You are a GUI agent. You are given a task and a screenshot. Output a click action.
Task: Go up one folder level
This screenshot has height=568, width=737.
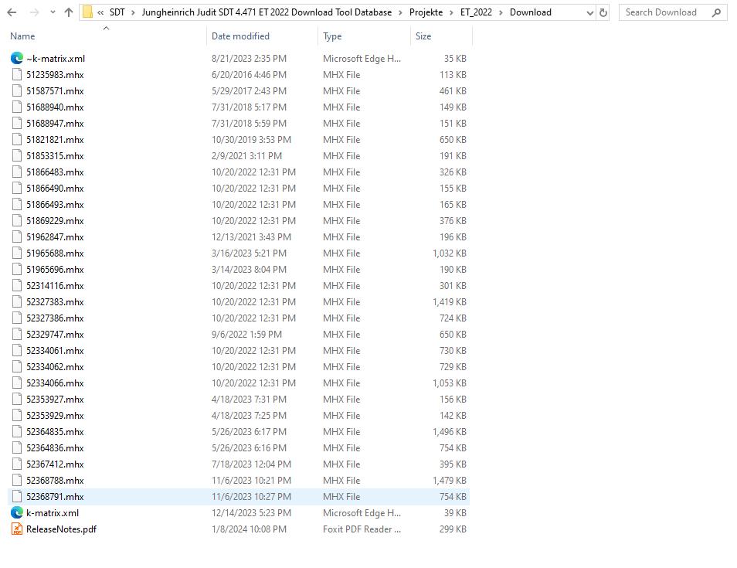click(69, 12)
